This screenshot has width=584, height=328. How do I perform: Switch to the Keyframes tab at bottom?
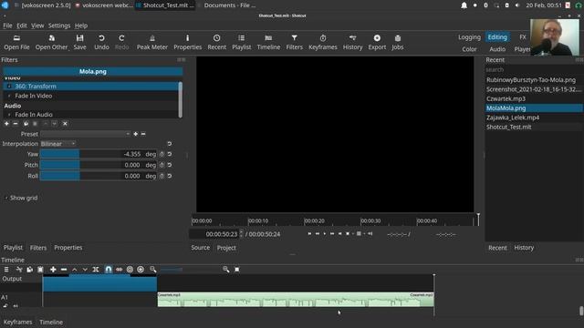(x=18, y=322)
